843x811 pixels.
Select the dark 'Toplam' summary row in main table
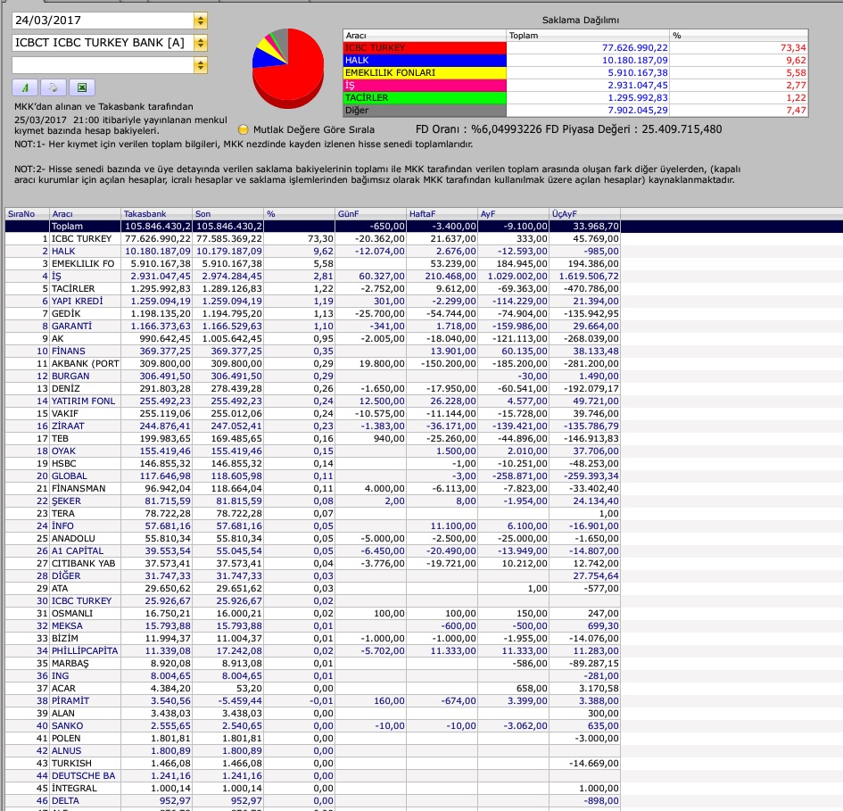pyautogui.click(x=425, y=227)
